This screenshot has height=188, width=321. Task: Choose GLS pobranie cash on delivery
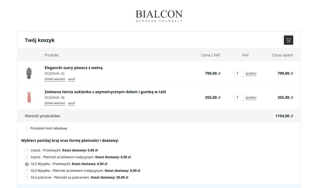click(27, 178)
